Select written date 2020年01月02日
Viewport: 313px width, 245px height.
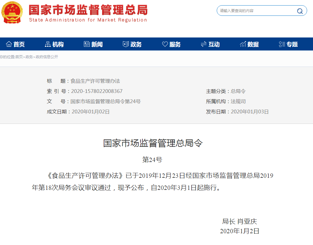coord(91,112)
